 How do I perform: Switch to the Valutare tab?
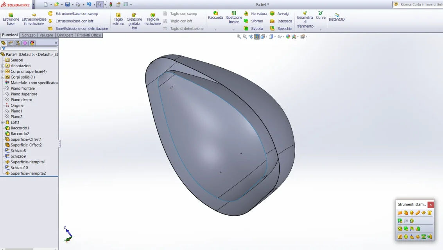(46, 35)
